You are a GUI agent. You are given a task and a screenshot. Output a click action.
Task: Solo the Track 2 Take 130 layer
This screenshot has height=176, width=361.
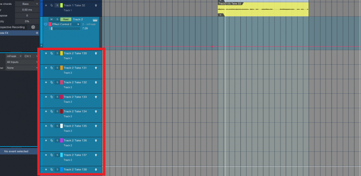click(57, 53)
